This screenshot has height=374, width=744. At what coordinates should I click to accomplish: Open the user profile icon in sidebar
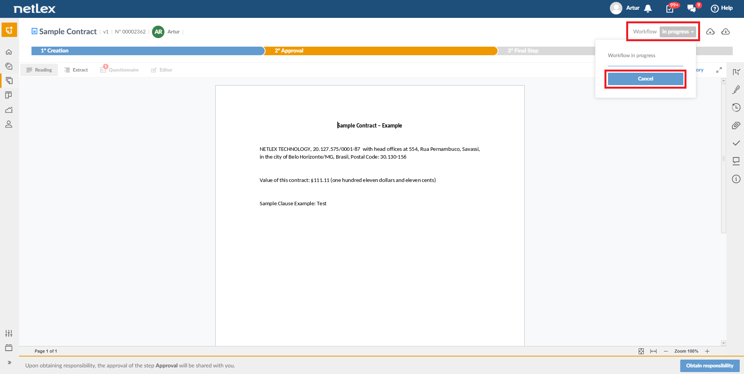coord(9,124)
